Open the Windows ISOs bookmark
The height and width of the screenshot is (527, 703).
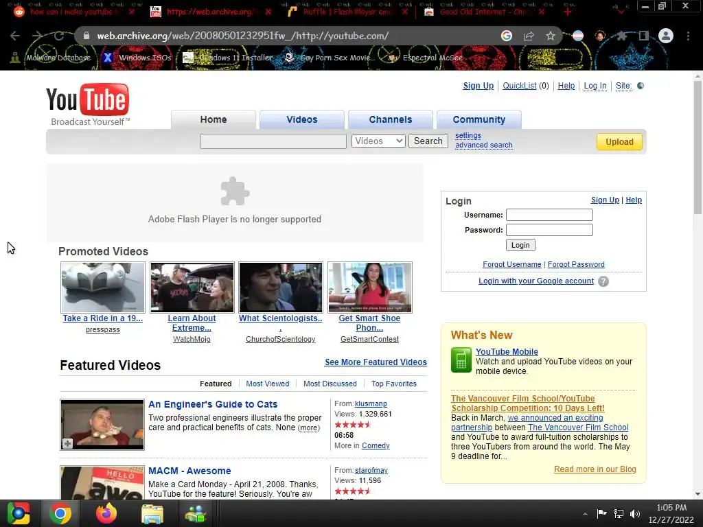tap(137, 58)
